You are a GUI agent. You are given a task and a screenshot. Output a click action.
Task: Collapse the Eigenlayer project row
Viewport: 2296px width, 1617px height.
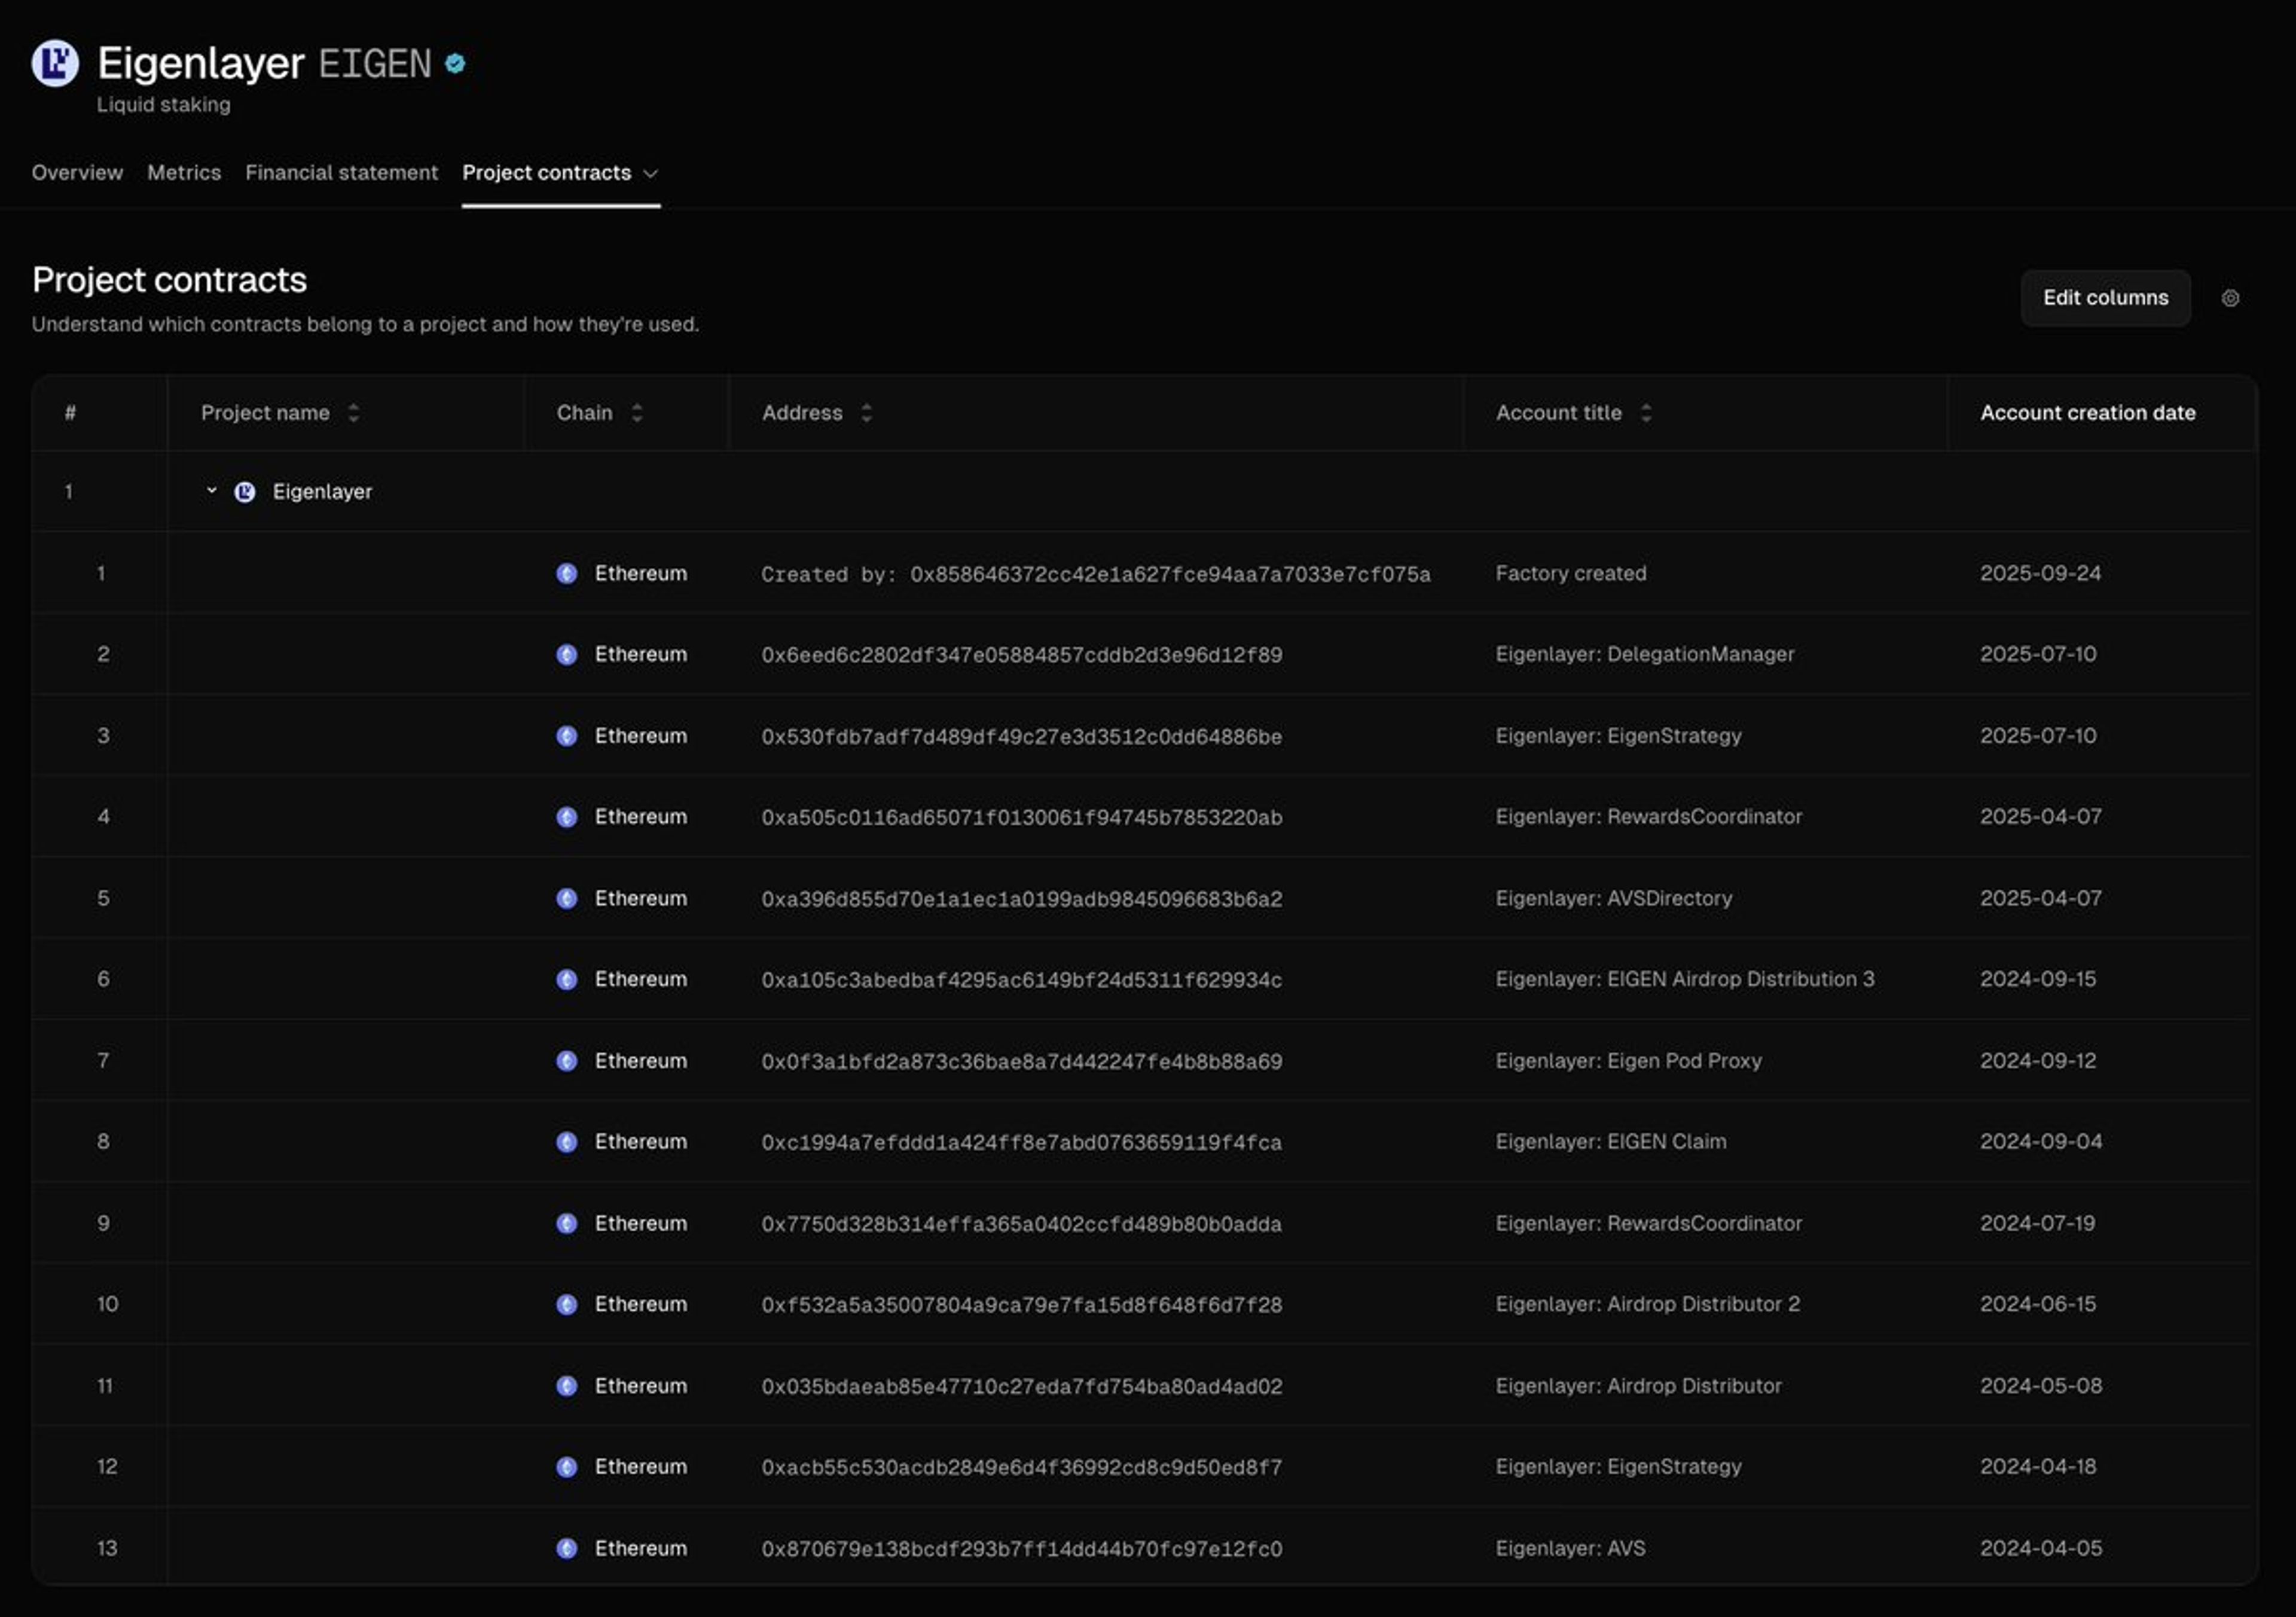[x=211, y=491]
